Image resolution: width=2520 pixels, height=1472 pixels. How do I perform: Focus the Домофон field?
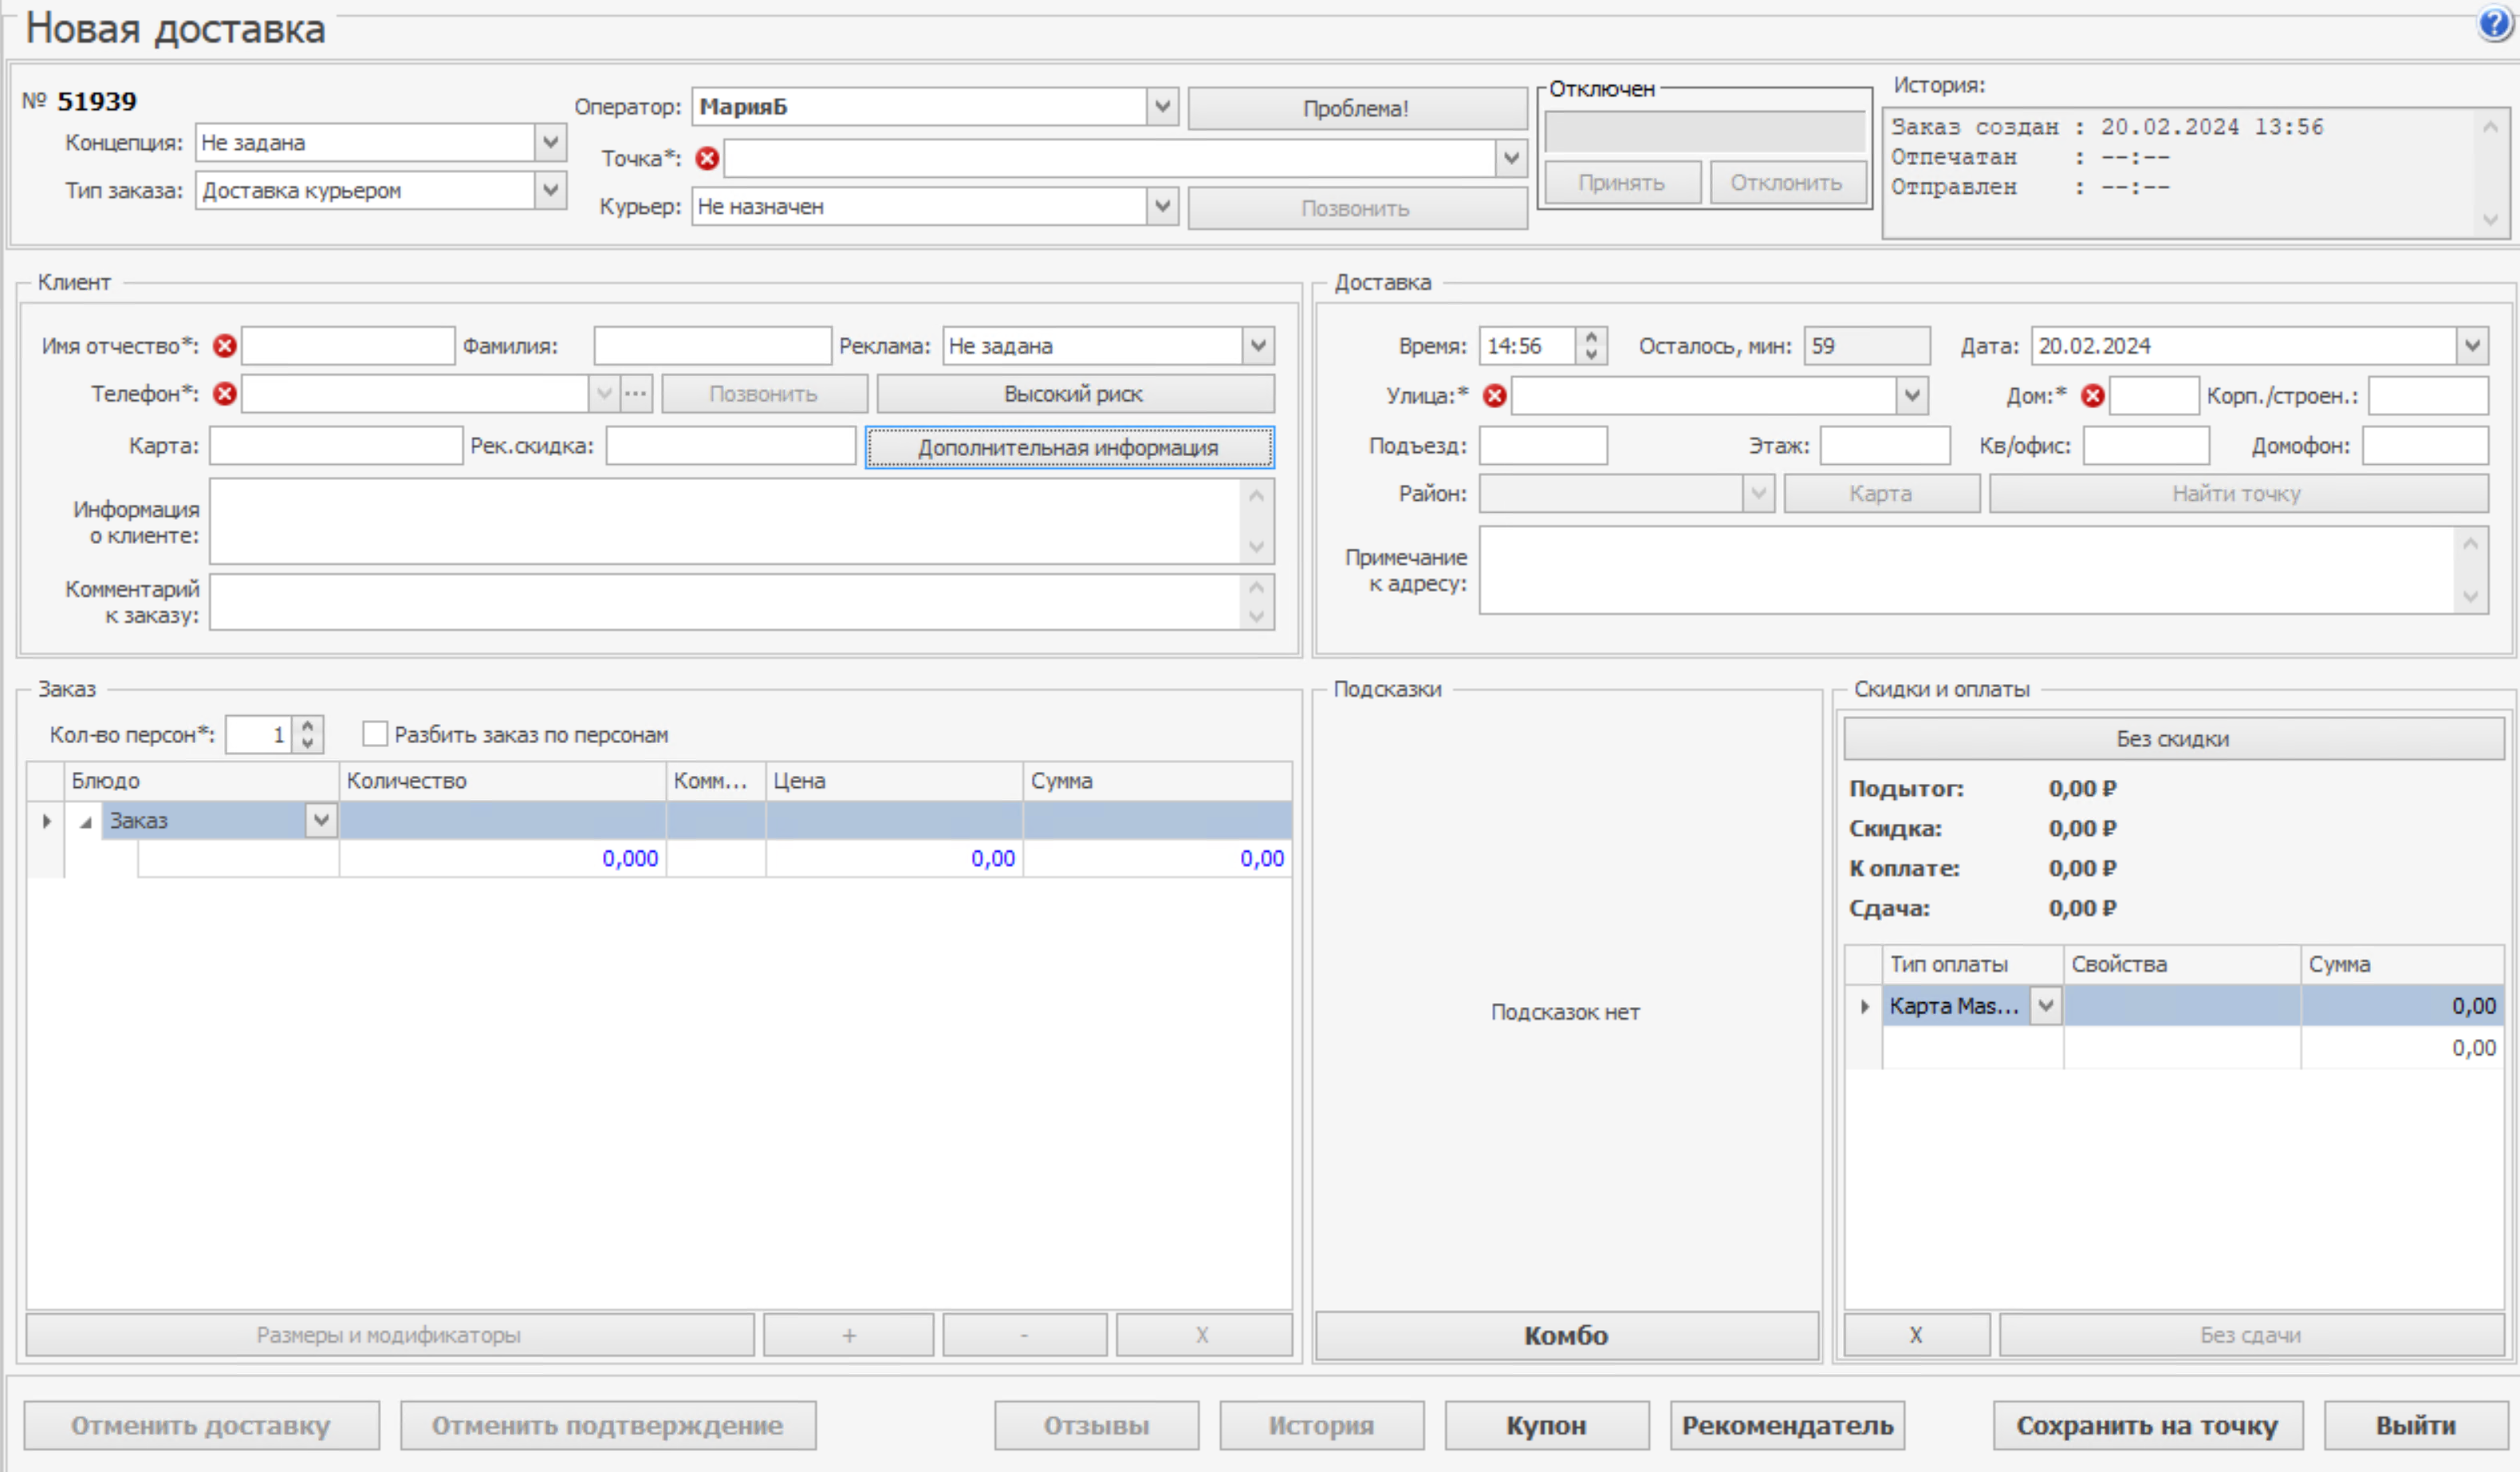[2425, 446]
